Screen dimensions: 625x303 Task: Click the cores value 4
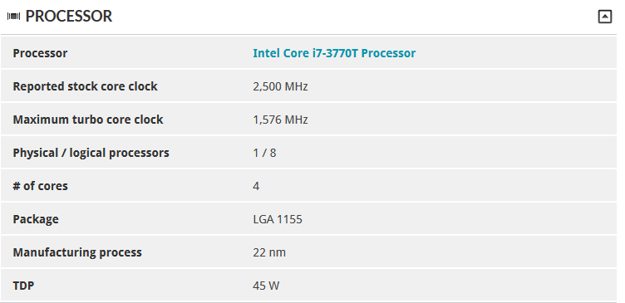tap(256, 186)
